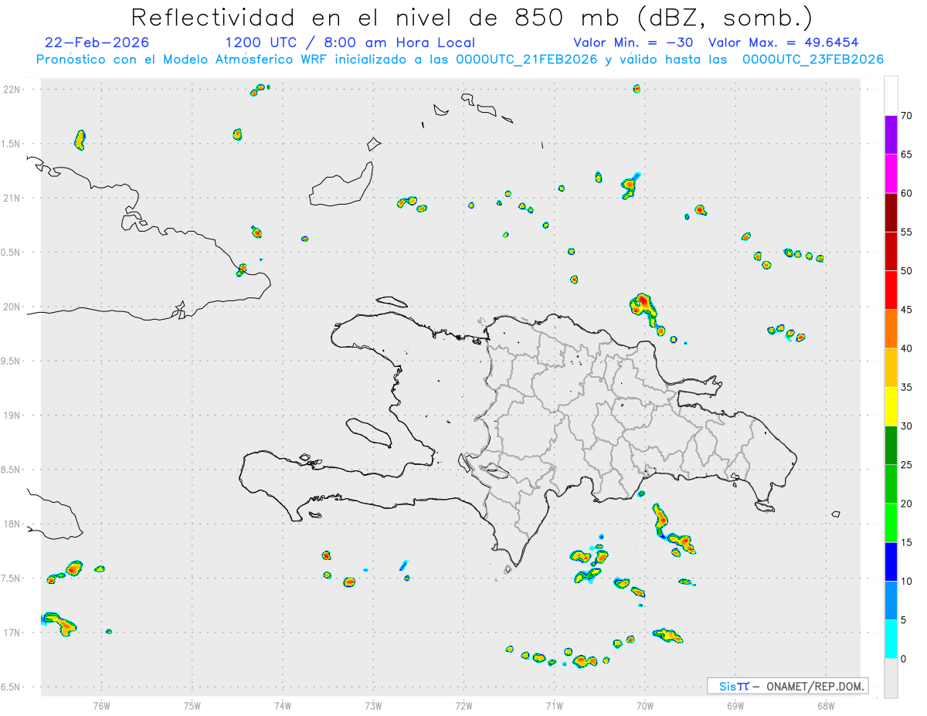Click the '19N' latitude label
The width and height of the screenshot is (927, 716).
[x=12, y=415]
